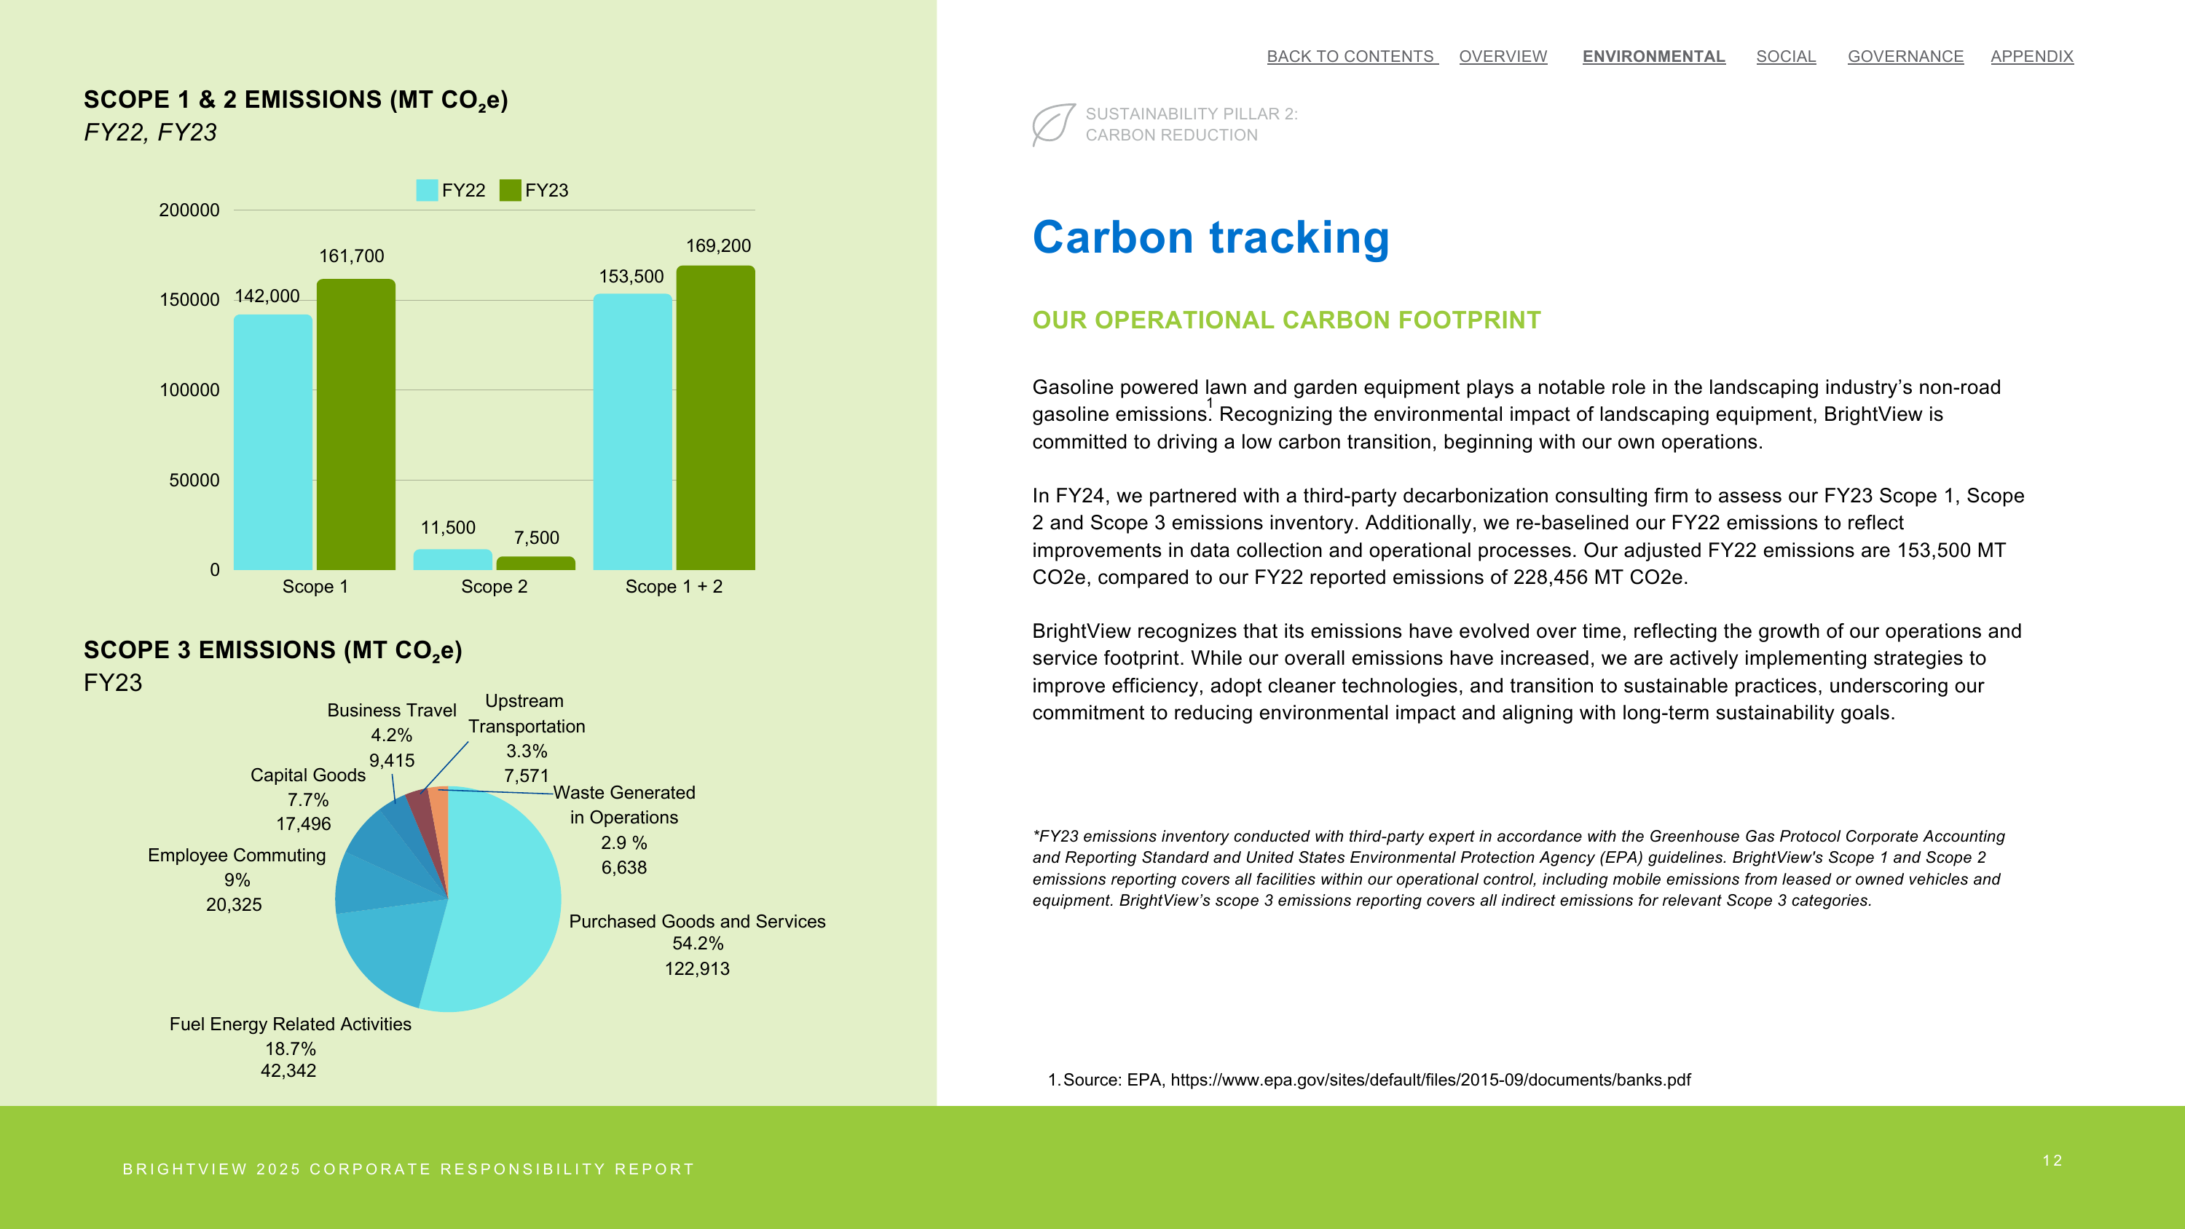Open the EPA banks.pdf source URL

coord(1430,1080)
